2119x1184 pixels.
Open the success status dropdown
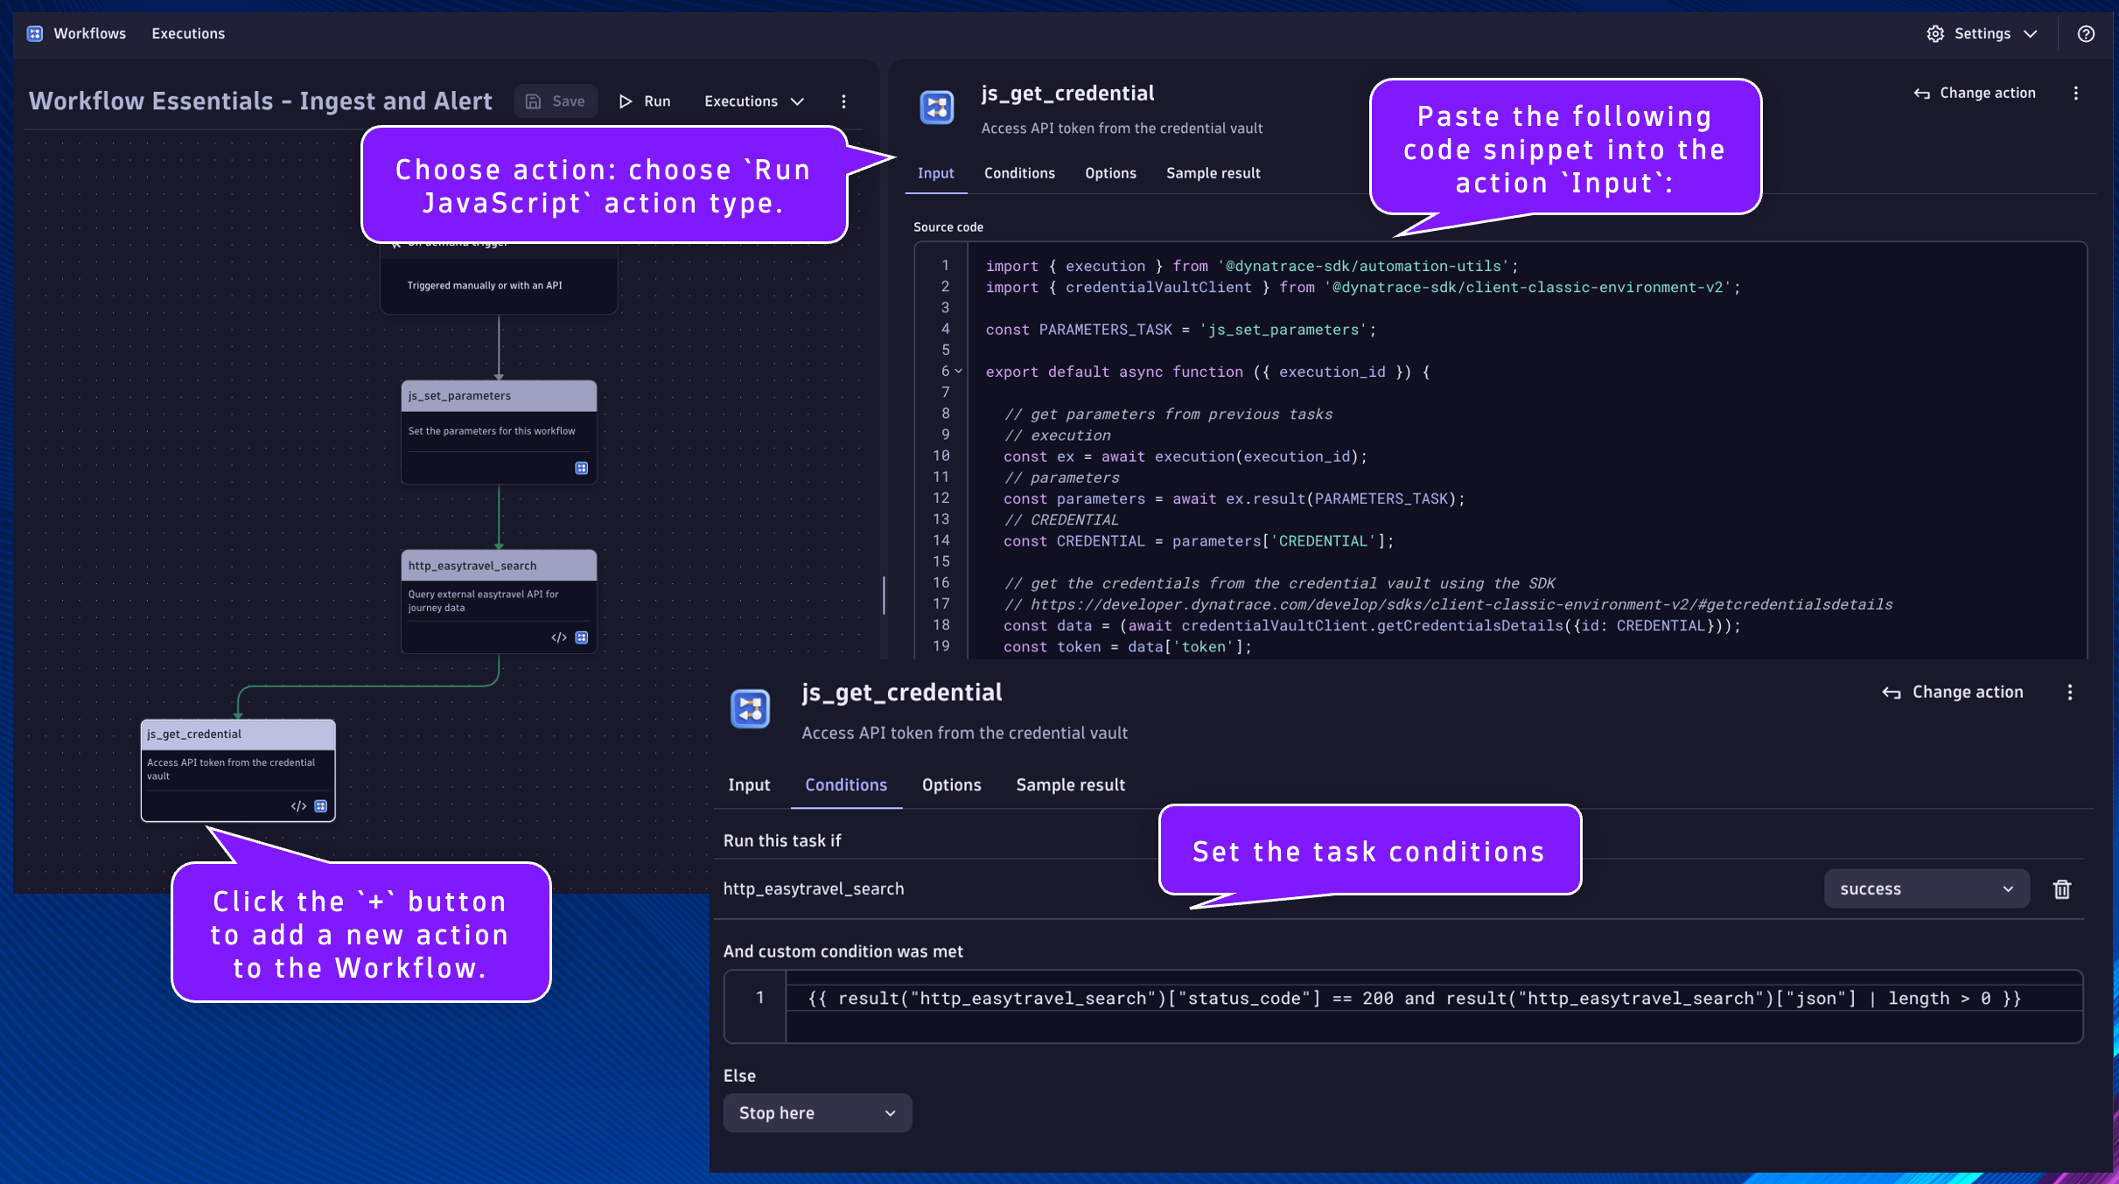point(1927,888)
